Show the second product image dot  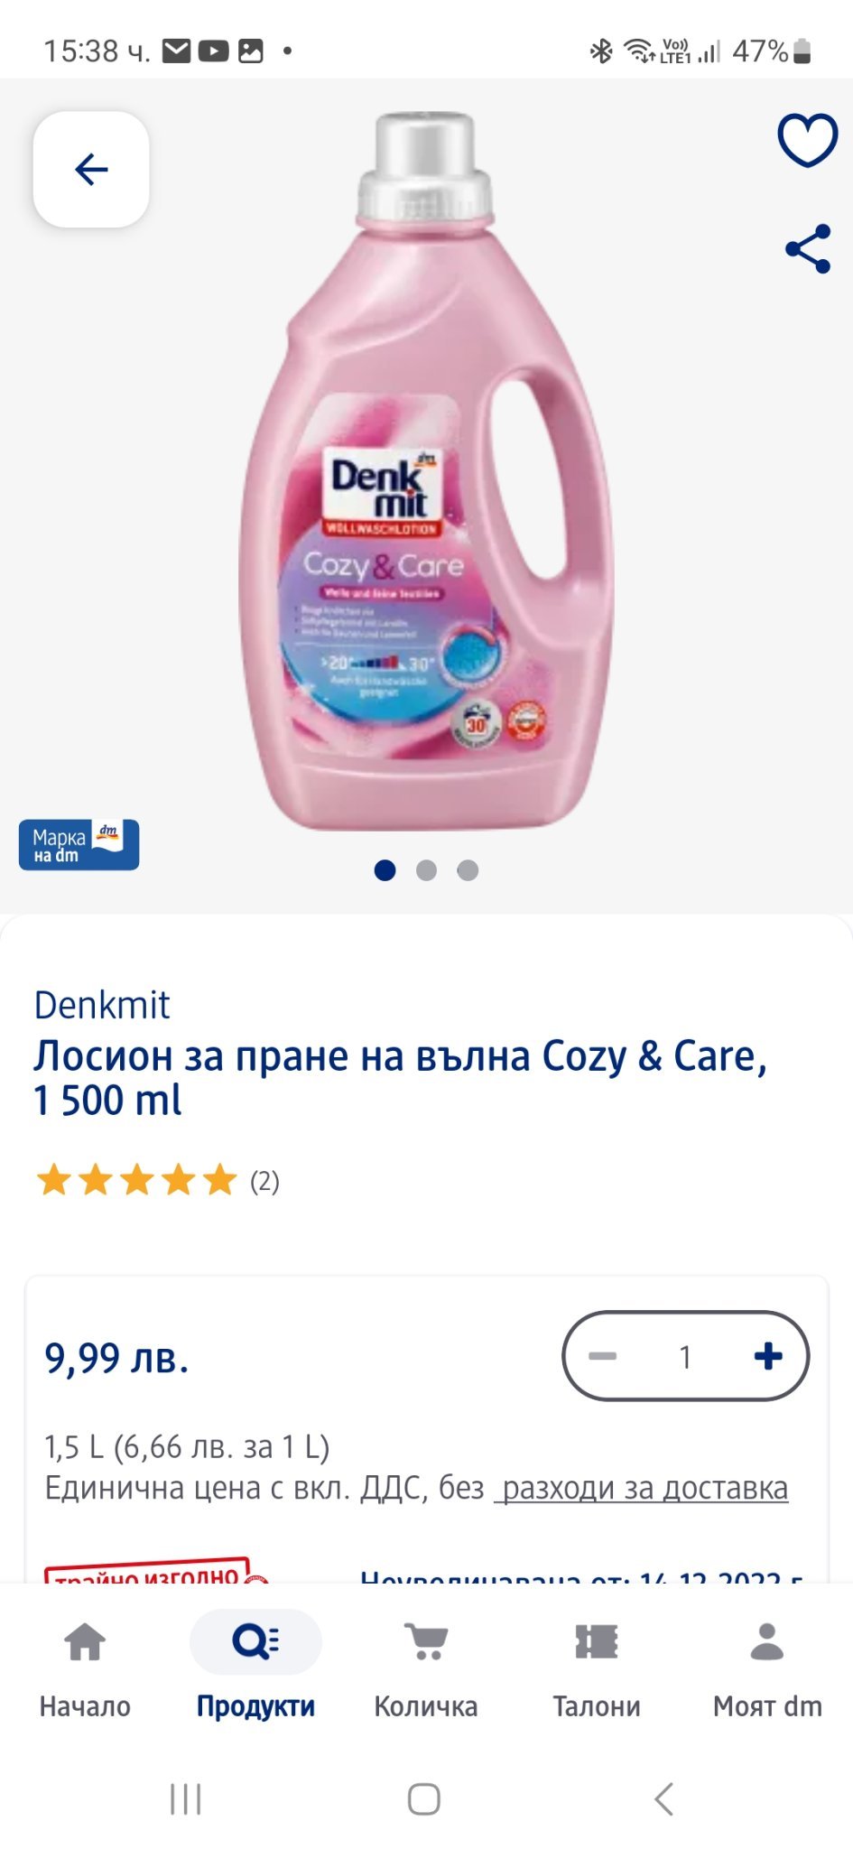tap(426, 870)
